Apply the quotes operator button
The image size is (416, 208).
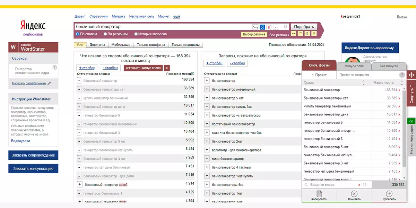pos(300,34)
